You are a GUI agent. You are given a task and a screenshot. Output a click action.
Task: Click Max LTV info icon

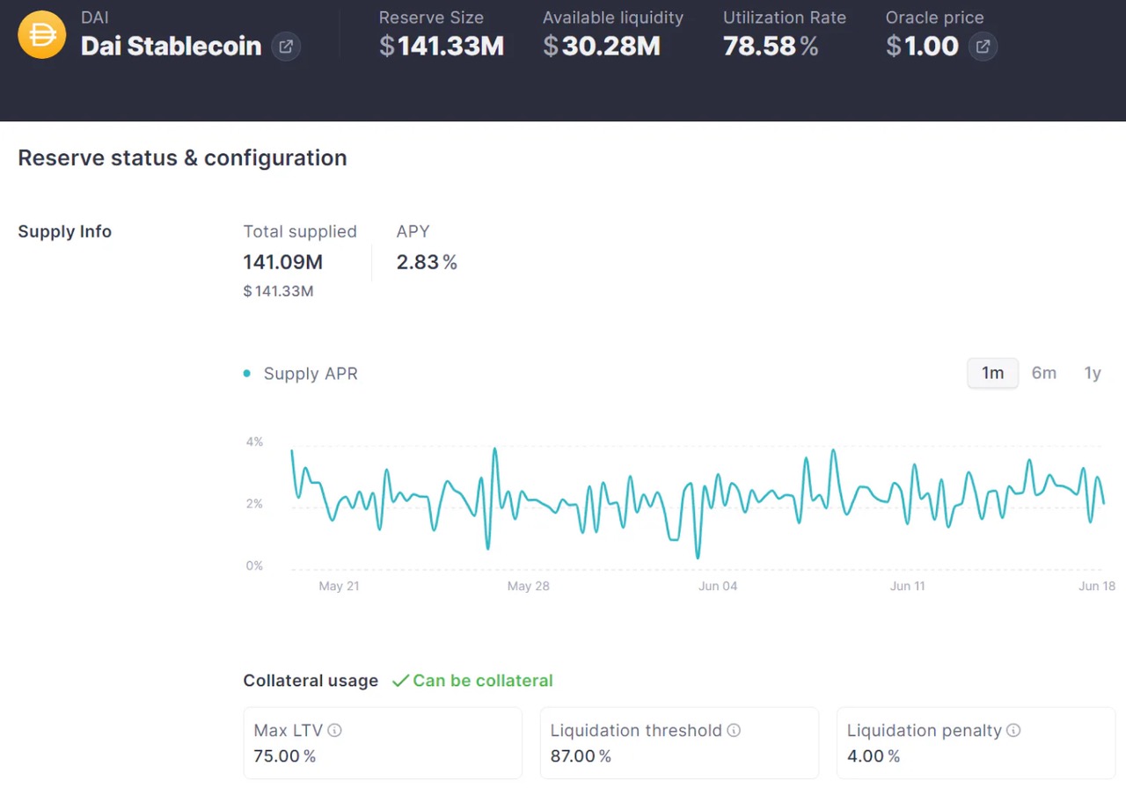334,730
